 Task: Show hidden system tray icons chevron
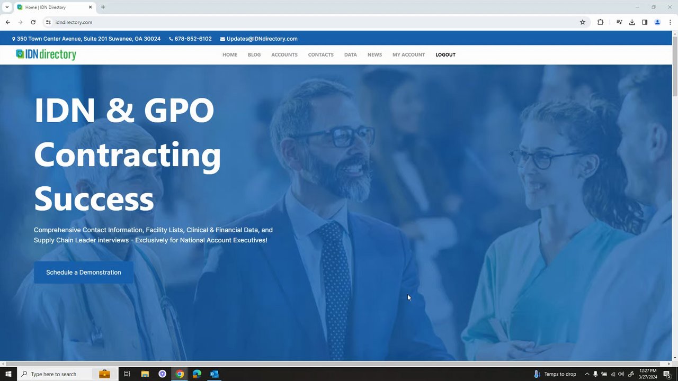(x=587, y=374)
